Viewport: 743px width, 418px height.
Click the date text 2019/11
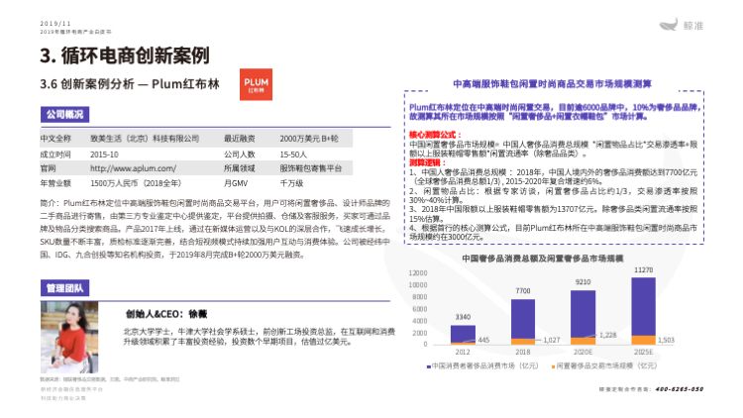click(55, 23)
